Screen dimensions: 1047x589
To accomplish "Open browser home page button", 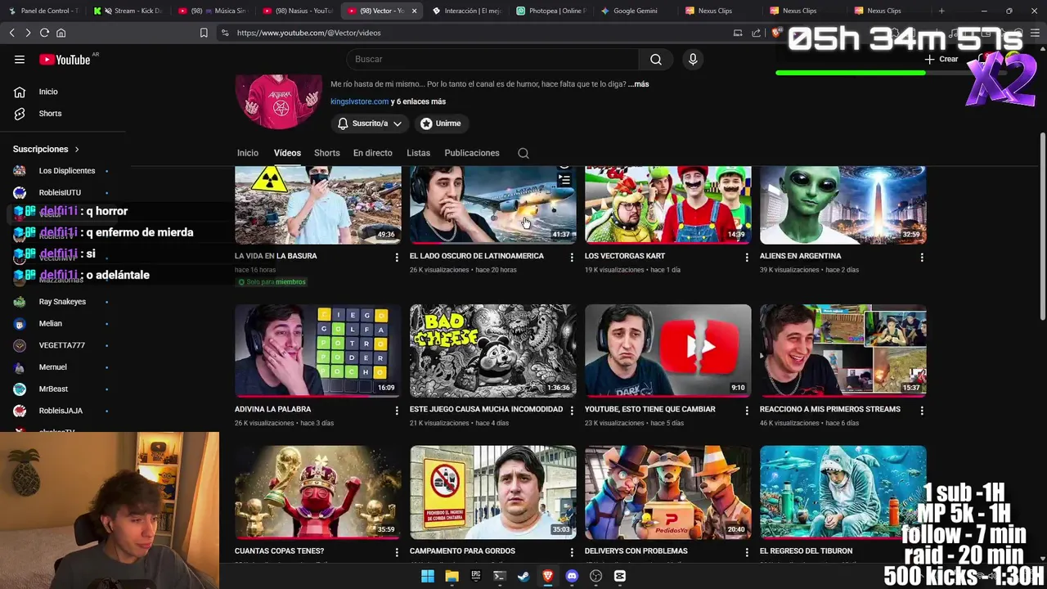I will point(61,33).
